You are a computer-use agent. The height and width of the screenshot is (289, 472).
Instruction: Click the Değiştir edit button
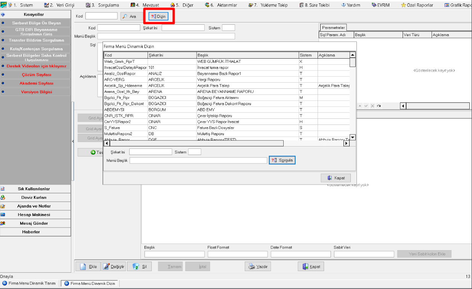click(x=113, y=267)
